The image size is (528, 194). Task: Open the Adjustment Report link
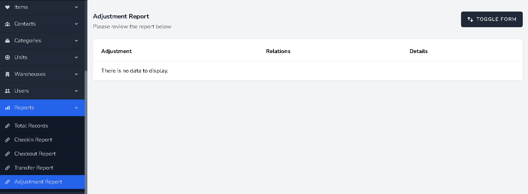(38, 182)
